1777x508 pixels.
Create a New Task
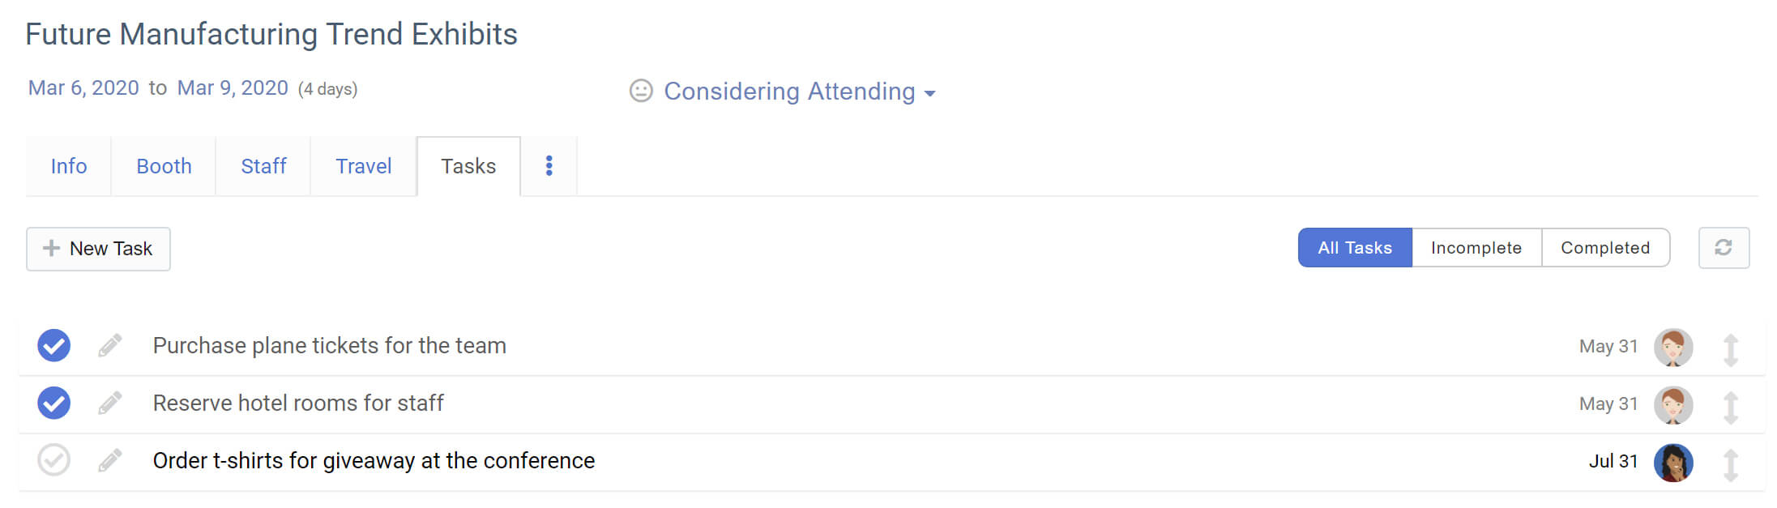(98, 249)
